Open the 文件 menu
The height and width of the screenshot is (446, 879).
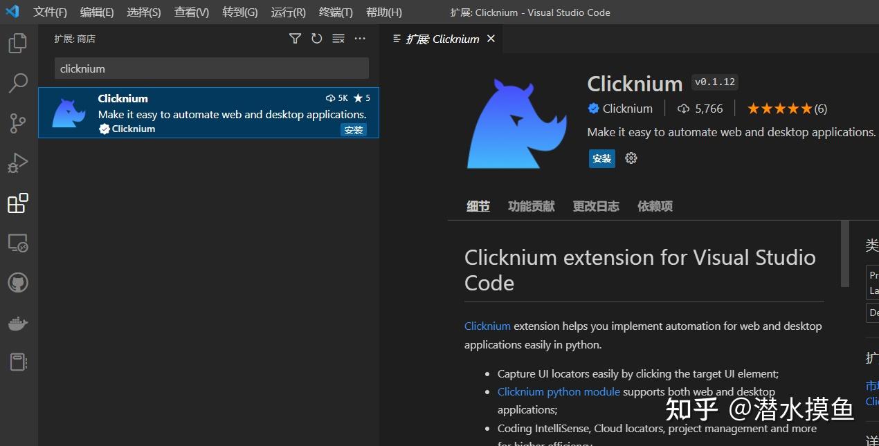point(48,12)
